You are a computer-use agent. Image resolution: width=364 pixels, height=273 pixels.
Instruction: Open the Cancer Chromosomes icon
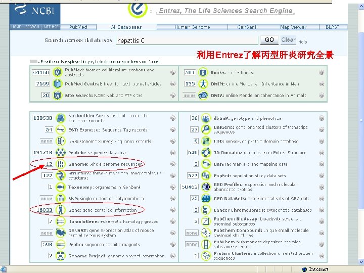pos(206,210)
